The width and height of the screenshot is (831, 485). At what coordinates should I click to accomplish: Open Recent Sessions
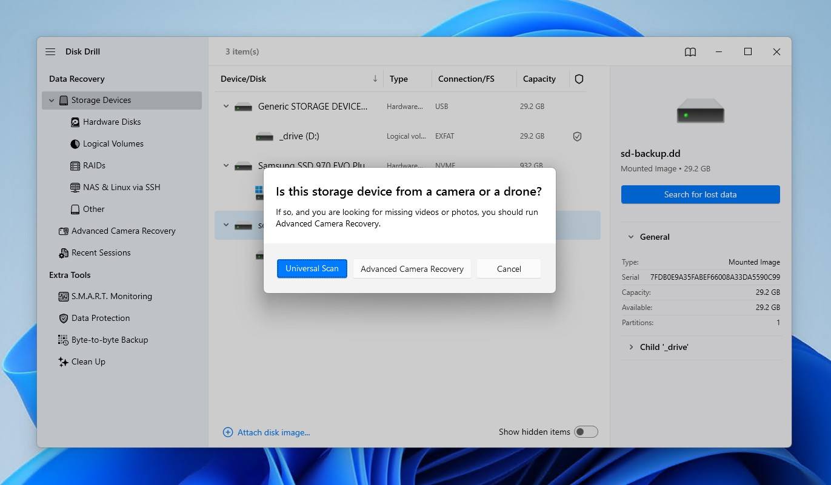[x=101, y=253]
